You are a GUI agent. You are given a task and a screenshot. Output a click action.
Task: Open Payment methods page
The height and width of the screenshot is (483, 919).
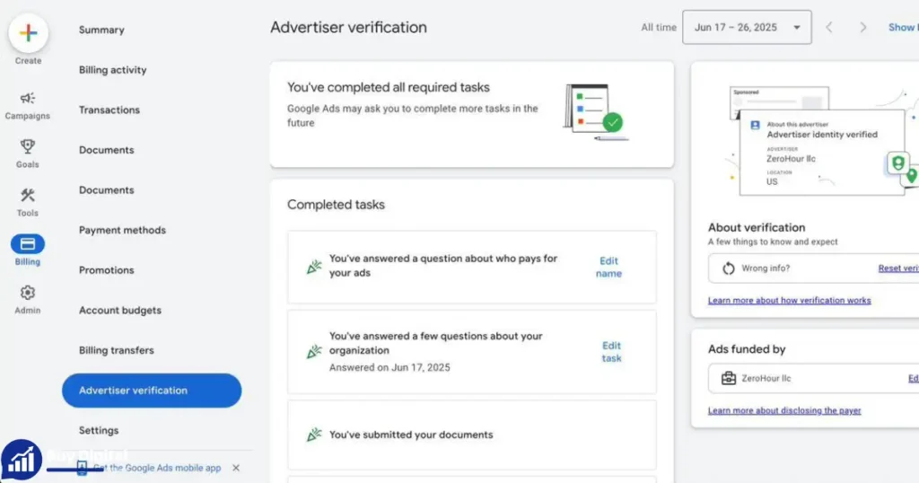pyautogui.click(x=122, y=231)
